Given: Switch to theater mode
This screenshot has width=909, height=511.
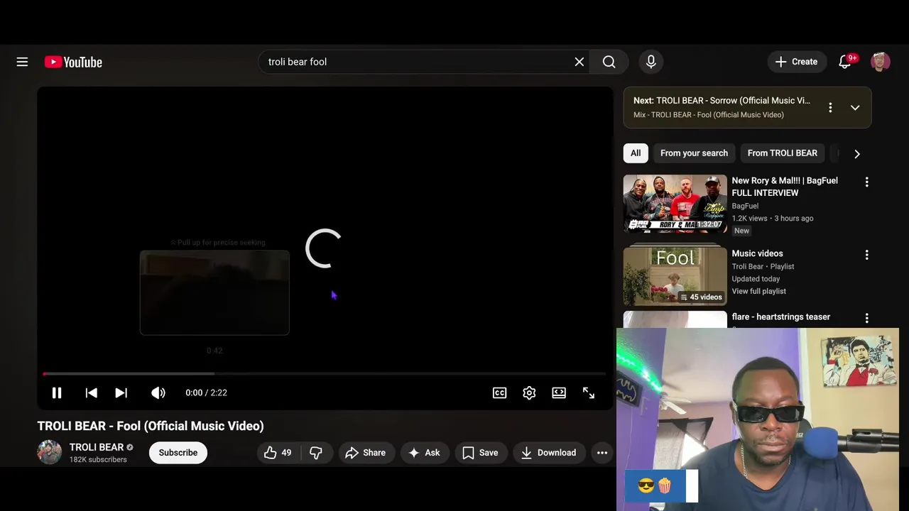Looking at the screenshot, I should pyautogui.click(x=559, y=392).
